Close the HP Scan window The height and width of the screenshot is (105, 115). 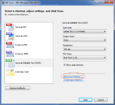109,2
